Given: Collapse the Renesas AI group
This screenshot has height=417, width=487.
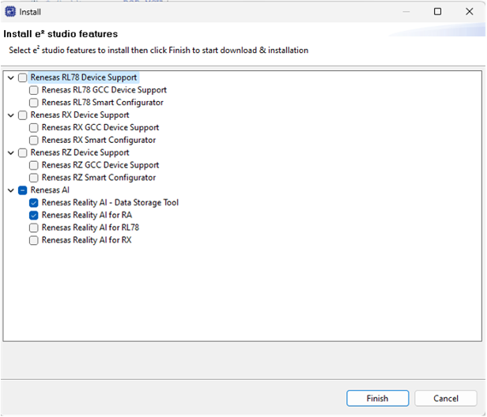Looking at the screenshot, I should coord(10,190).
